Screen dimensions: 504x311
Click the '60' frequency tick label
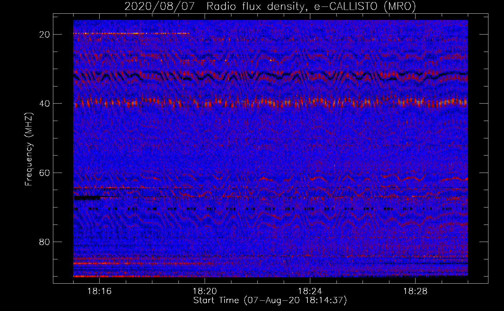pyautogui.click(x=45, y=173)
